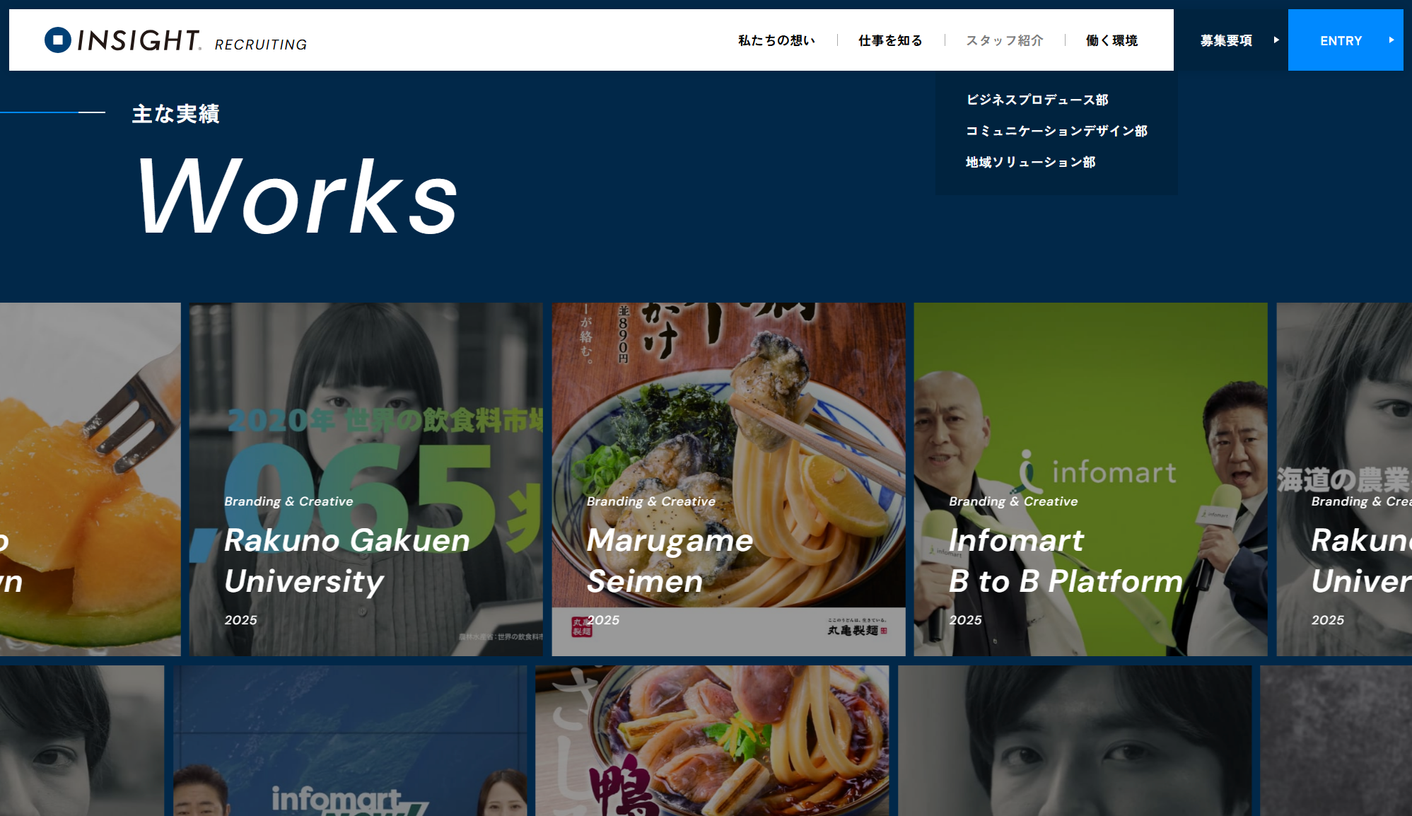Open the melon with fork work card

coord(91,479)
